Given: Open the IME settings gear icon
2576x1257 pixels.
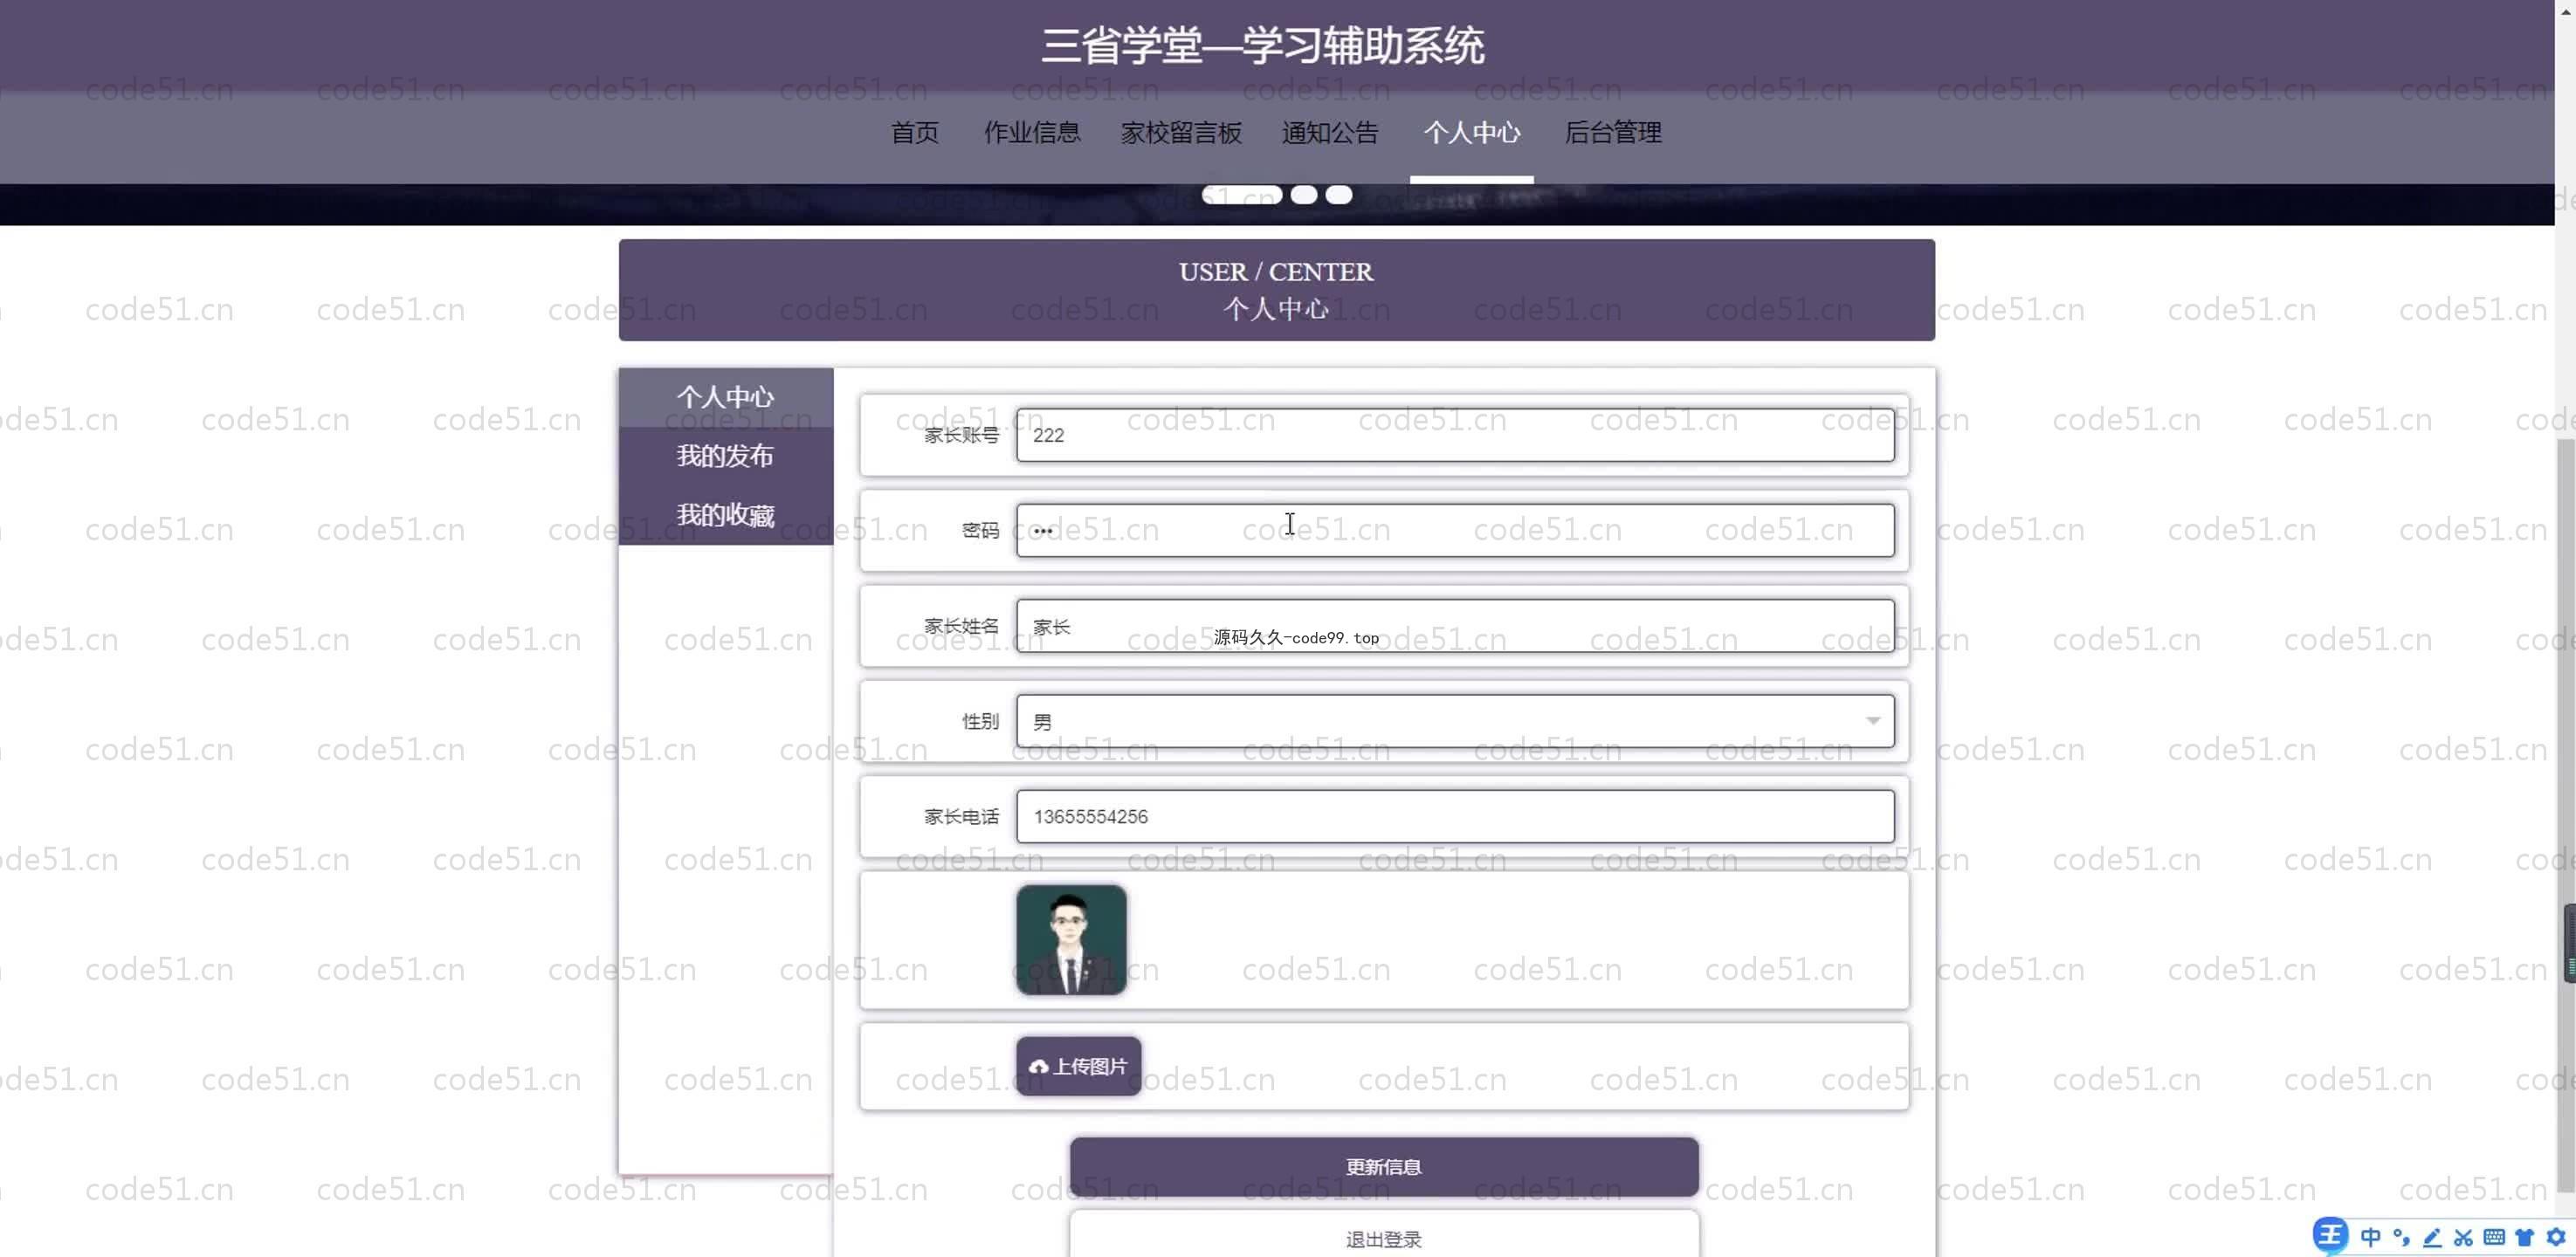Looking at the screenshot, I should pyautogui.click(x=2556, y=1237).
